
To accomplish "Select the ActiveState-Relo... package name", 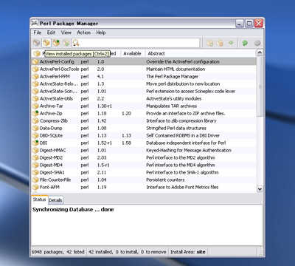I will coord(59,83).
